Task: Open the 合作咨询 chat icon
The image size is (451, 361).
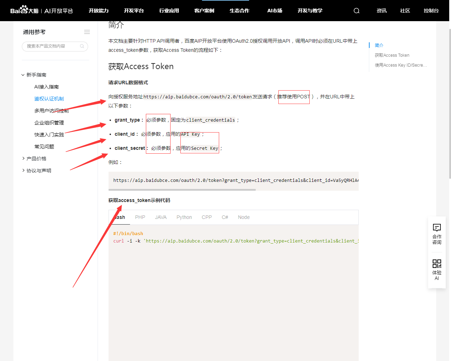Action: coord(437,228)
